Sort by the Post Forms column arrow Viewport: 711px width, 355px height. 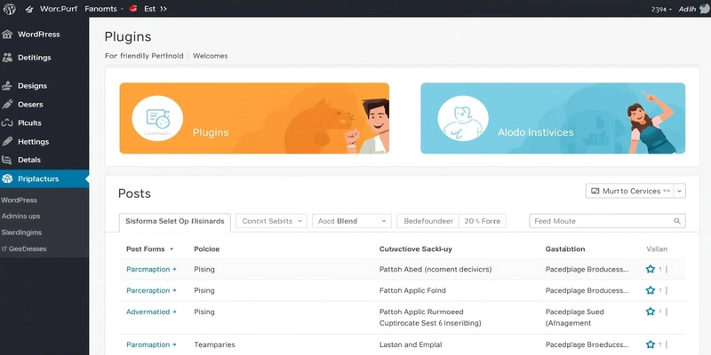coord(172,249)
